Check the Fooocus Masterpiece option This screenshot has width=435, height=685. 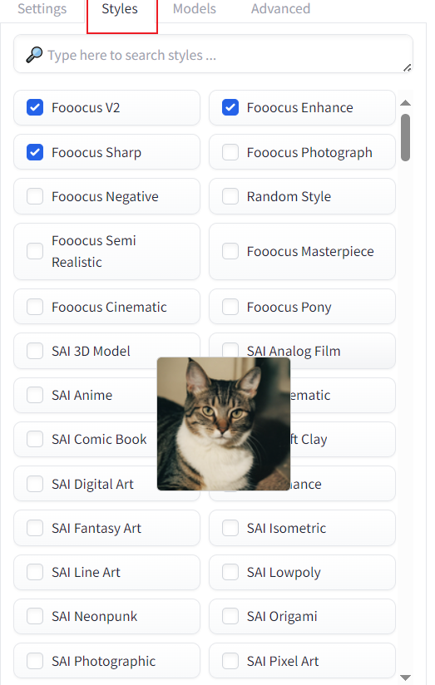click(x=230, y=251)
